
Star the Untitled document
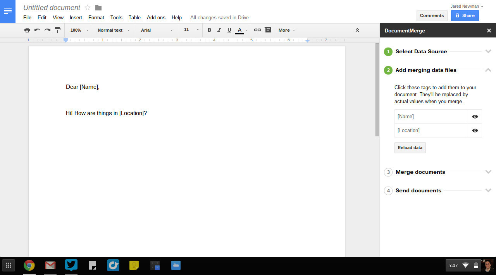[88, 8]
